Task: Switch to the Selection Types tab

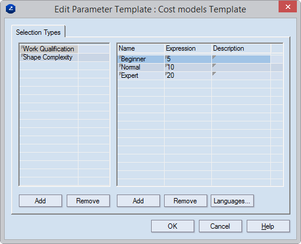Action: tap(38, 32)
